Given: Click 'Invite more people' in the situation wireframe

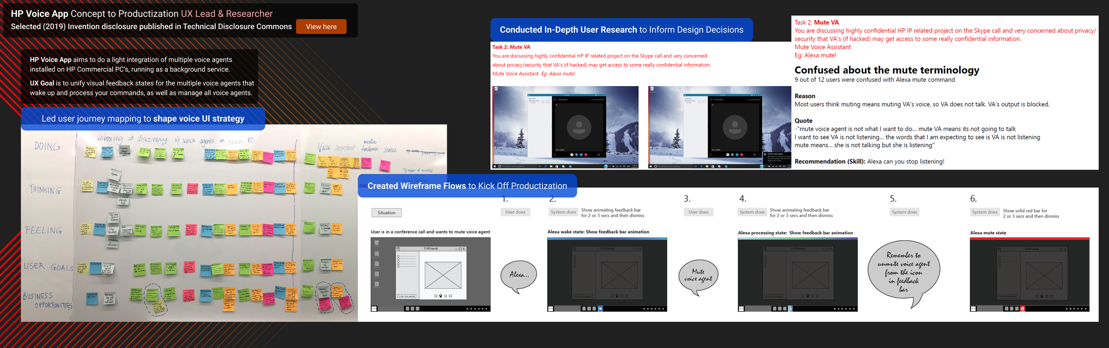Looking at the screenshot, I should tap(406, 296).
